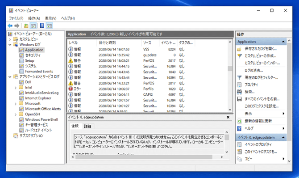Open the ファイル(F) menu
Image resolution: width=299 pixels, height=178 pixels.
point(16,18)
